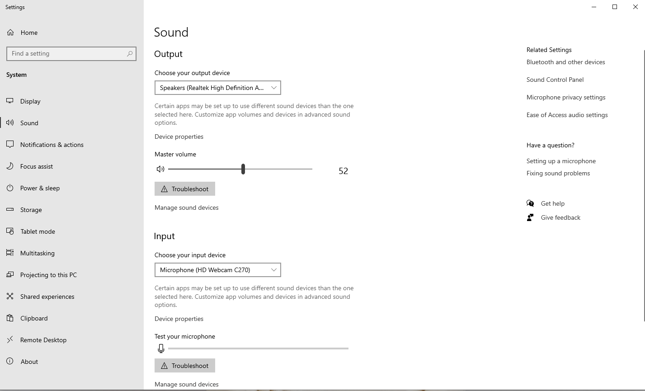Open Tablet mode settings
This screenshot has width=645, height=391.
point(38,231)
